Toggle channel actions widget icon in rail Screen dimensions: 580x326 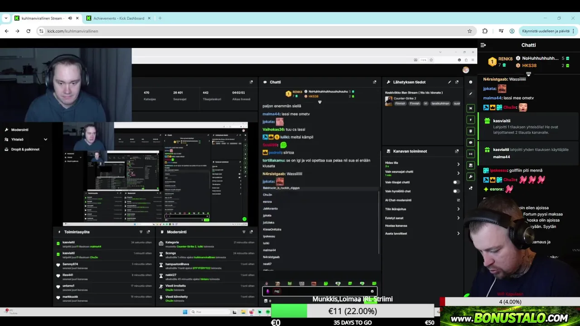pyautogui.click(x=470, y=165)
